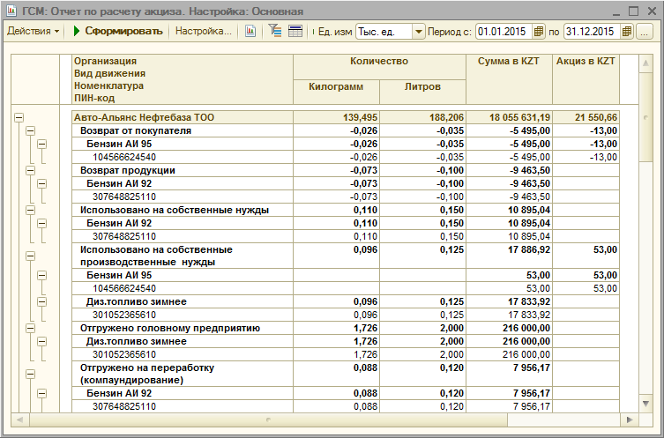Image resolution: width=664 pixels, height=438 pixels.
Task: Collapse Использовано на собственные нужды group
Action: coord(30,211)
